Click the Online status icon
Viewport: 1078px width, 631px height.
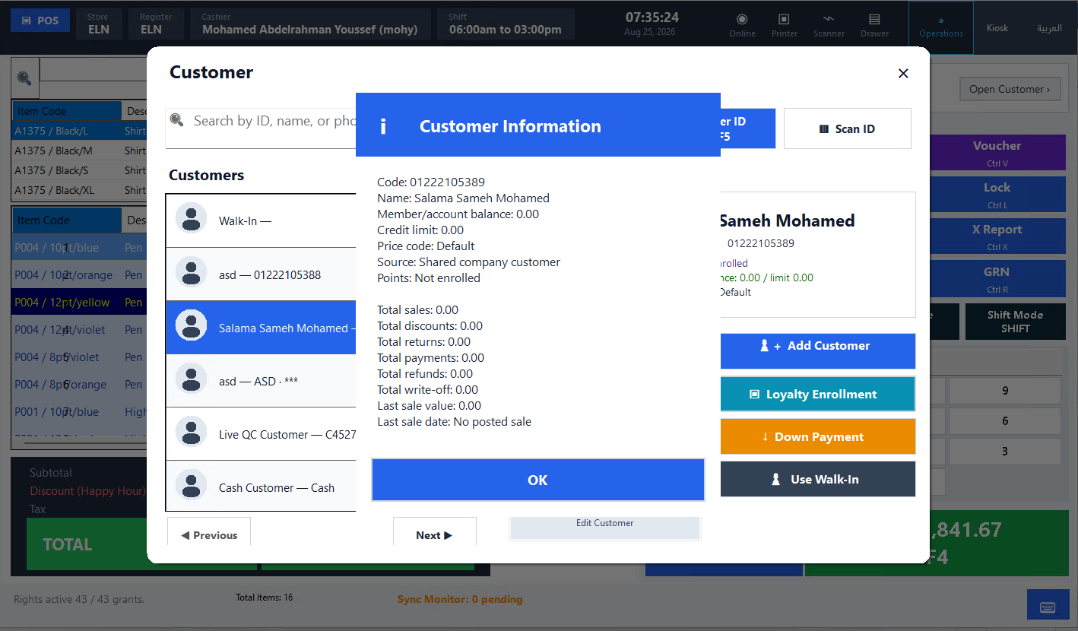tap(742, 19)
